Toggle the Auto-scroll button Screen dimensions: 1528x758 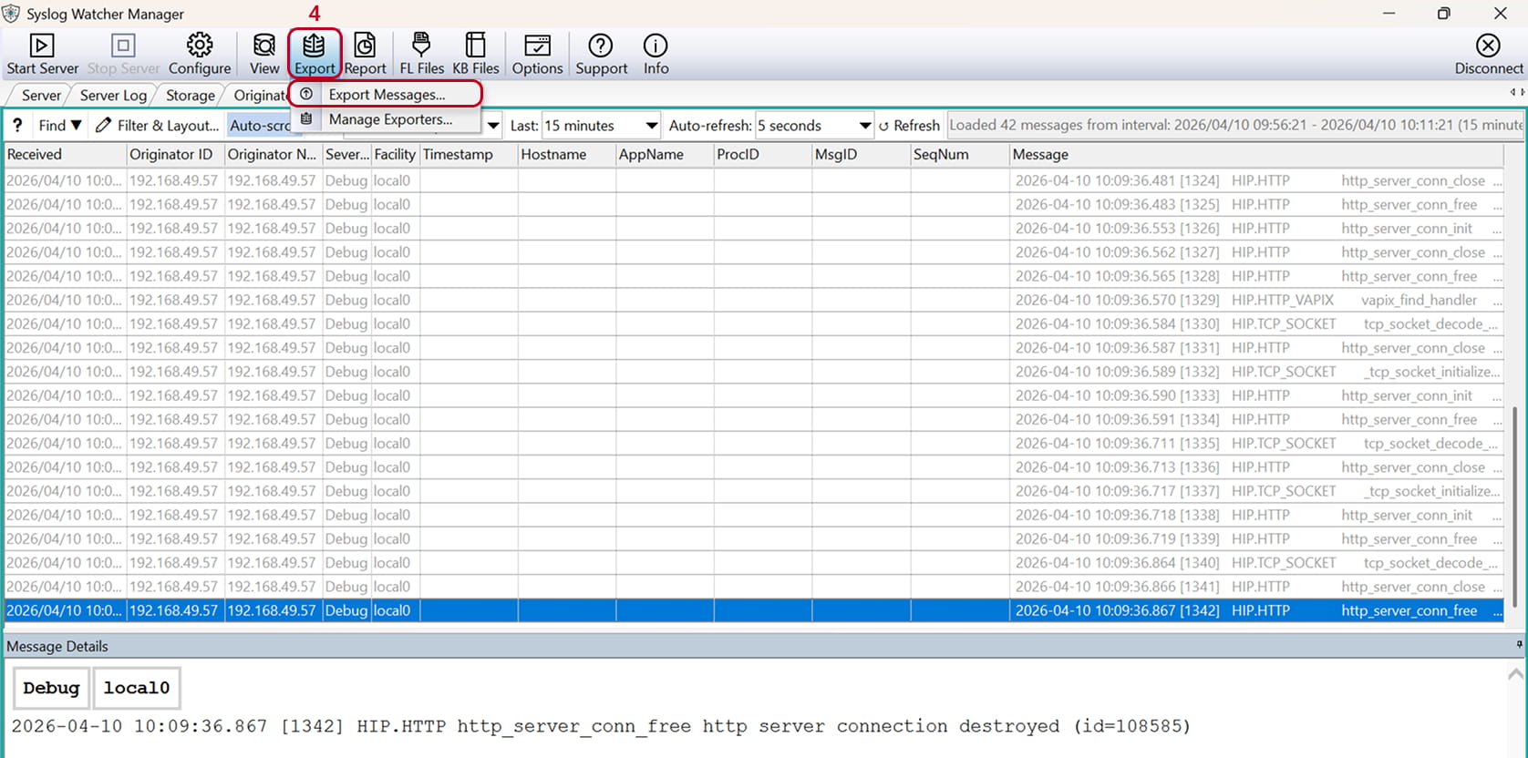[x=260, y=126]
